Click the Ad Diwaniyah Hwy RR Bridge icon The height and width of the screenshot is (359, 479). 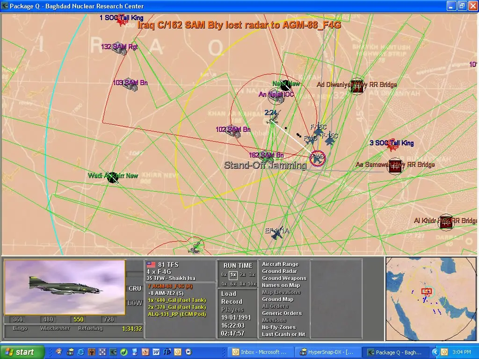(357, 86)
